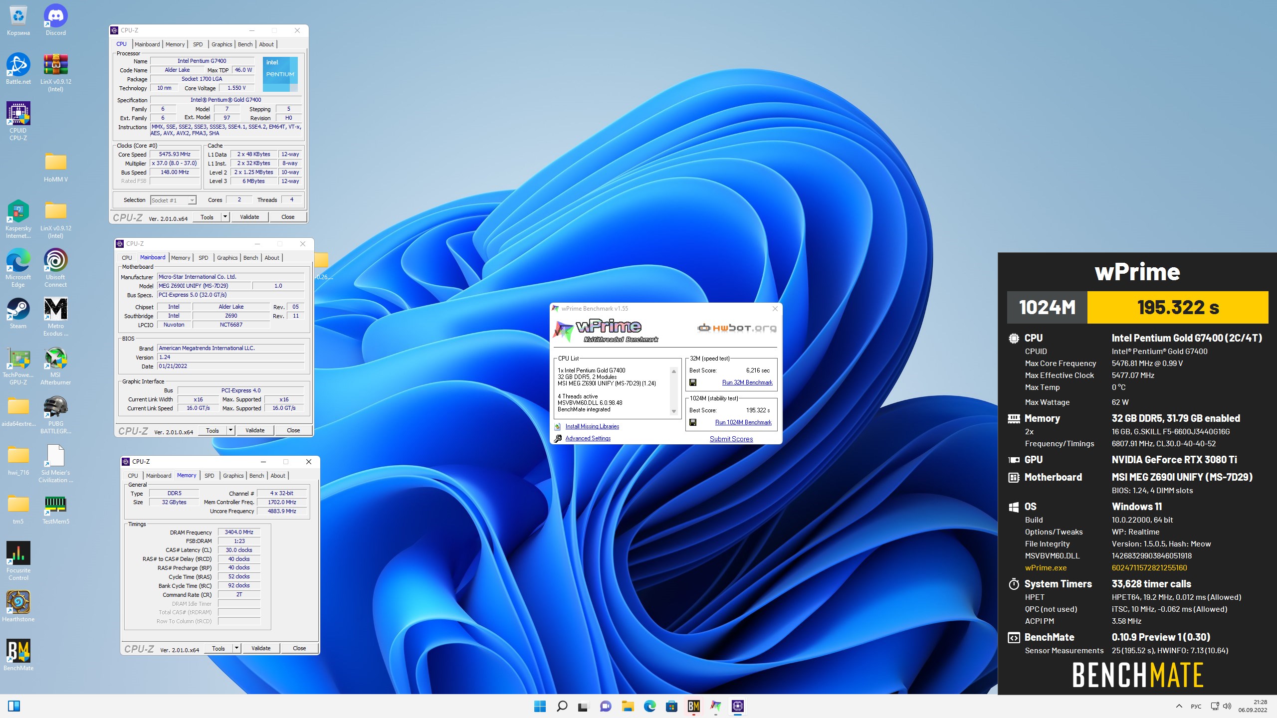Image resolution: width=1277 pixels, height=718 pixels.
Task: Click Tools button in Memory CPU-Z window
Action: (218, 648)
